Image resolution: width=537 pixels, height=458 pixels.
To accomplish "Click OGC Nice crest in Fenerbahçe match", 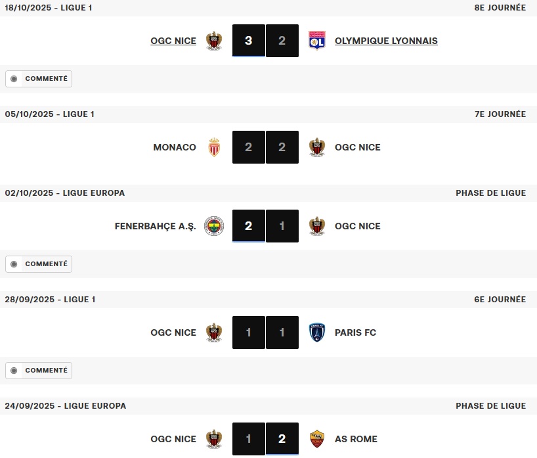I will [317, 226].
